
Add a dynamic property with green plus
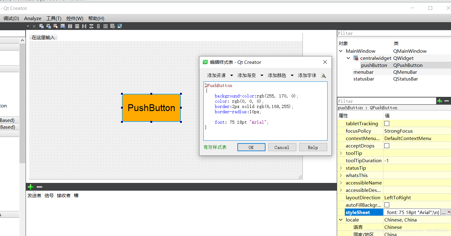pyautogui.click(x=439, y=101)
